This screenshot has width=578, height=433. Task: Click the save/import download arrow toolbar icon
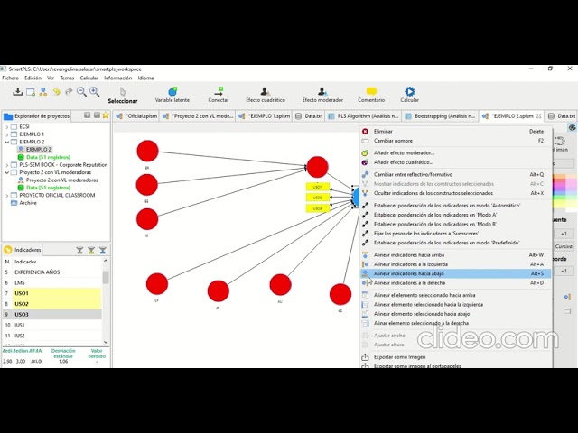tap(17, 92)
